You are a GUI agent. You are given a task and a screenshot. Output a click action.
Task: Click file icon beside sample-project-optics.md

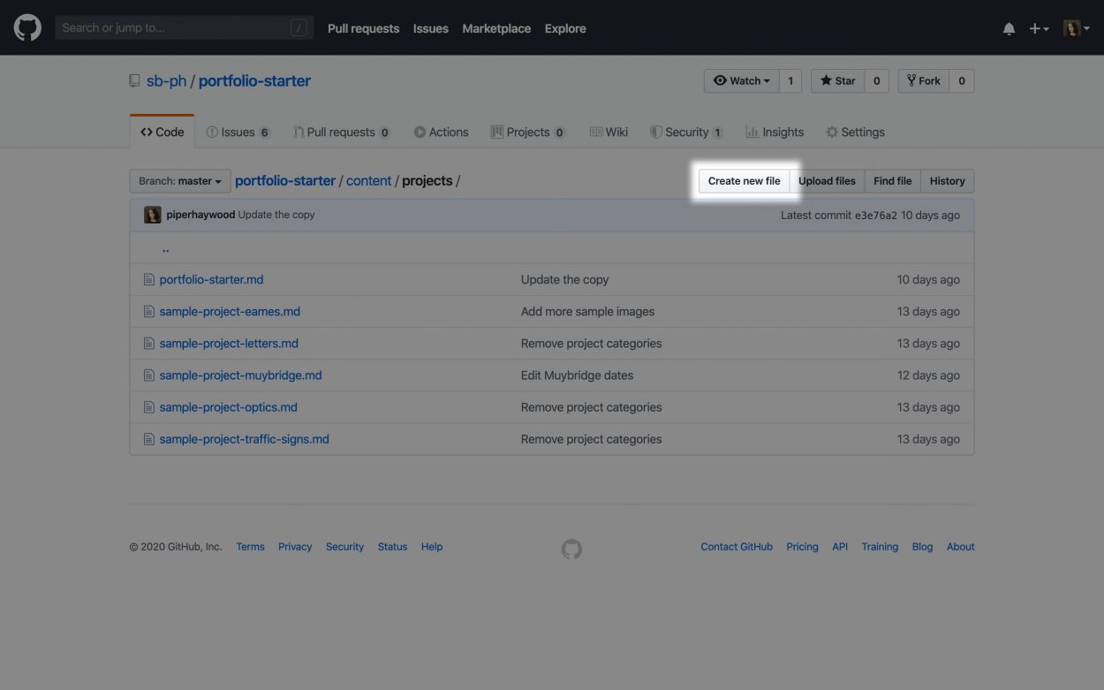coord(149,407)
